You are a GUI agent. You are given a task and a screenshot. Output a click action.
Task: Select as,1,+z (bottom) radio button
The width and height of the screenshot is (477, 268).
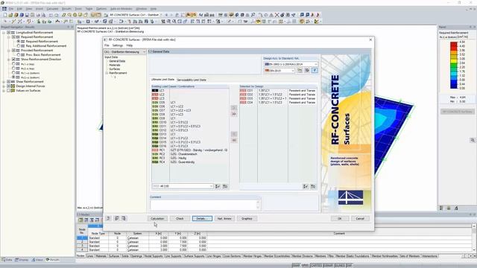click(13, 73)
